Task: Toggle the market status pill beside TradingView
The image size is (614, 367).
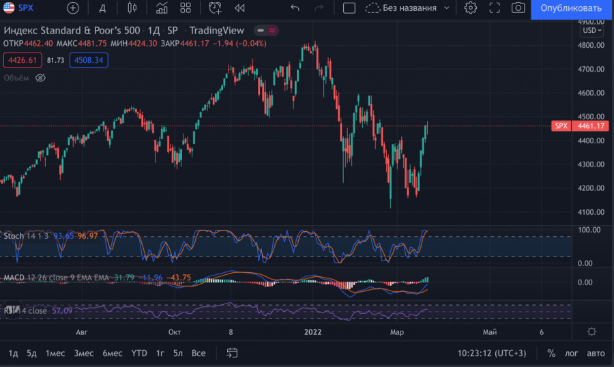Action: click(266, 30)
